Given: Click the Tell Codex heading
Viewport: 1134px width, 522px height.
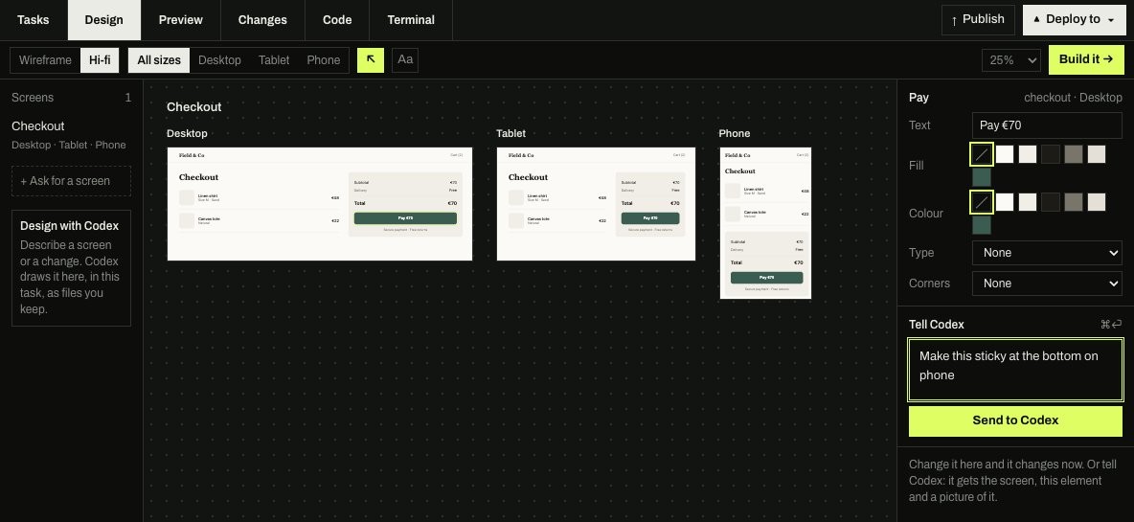Looking at the screenshot, I should [936, 325].
